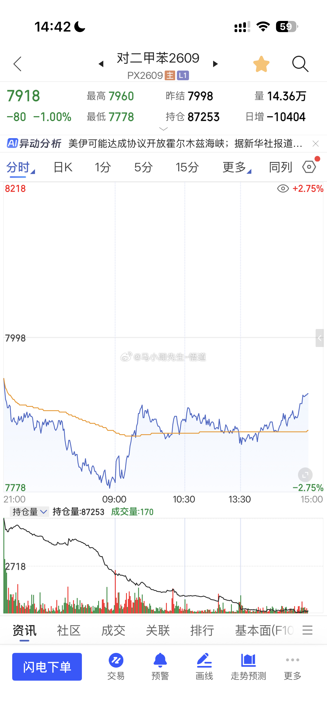This screenshot has width=327, height=713.
Task: Open the 持仓量 indicator dropdown
Action: coord(30,512)
